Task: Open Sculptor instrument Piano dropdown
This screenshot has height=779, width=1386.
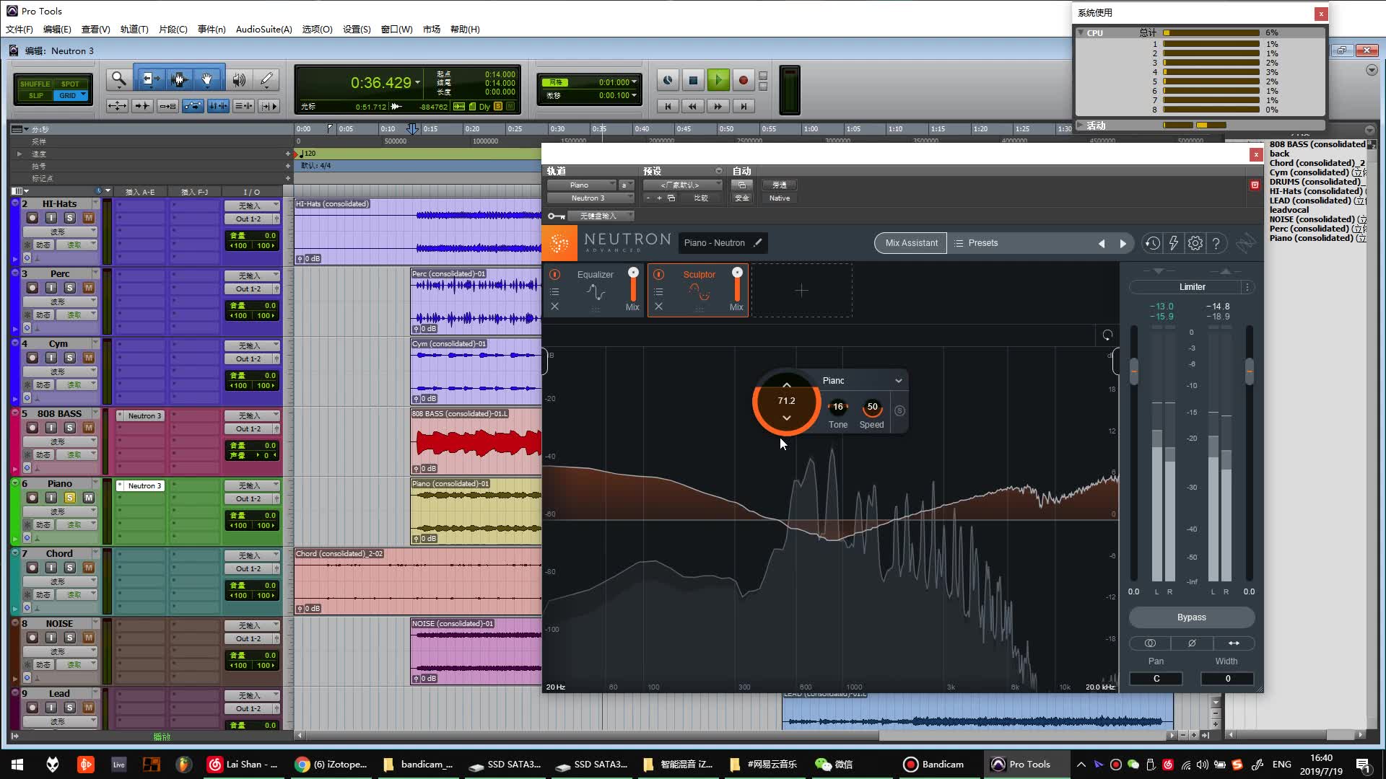Action: click(x=863, y=381)
